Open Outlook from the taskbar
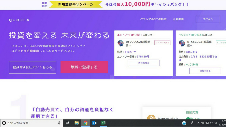The height and width of the screenshot is (127, 226). click(x=94, y=123)
